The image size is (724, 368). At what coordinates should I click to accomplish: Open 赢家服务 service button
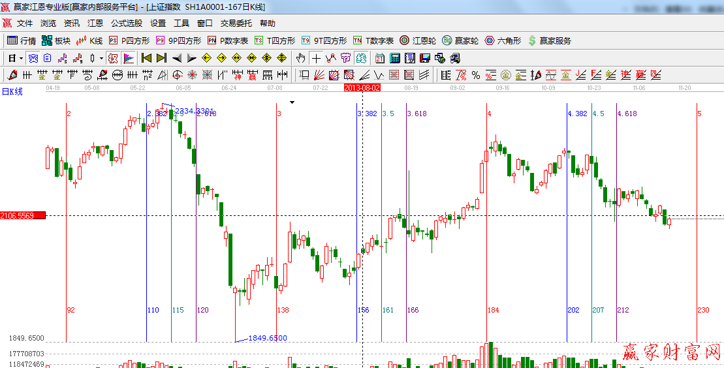click(549, 40)
